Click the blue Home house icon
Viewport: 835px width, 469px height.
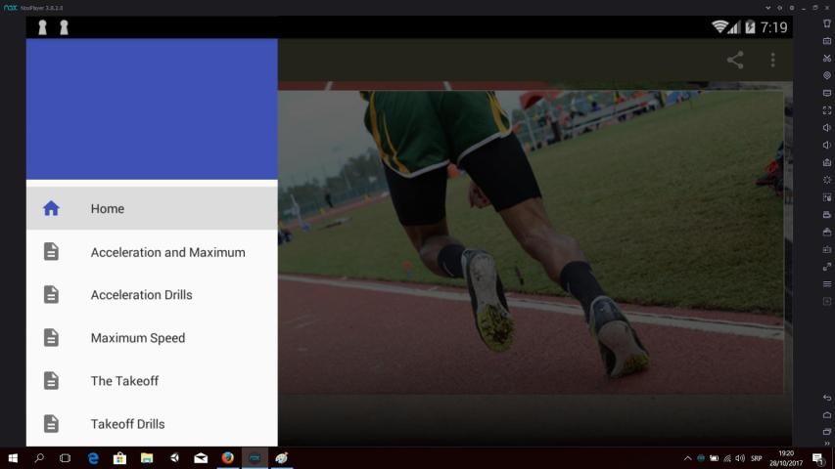(x=51, y=208)
